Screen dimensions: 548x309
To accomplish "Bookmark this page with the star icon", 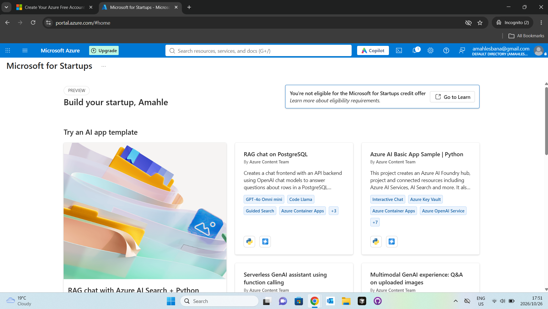I will coord(480,23).
